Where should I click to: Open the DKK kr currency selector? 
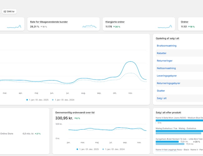9,12
